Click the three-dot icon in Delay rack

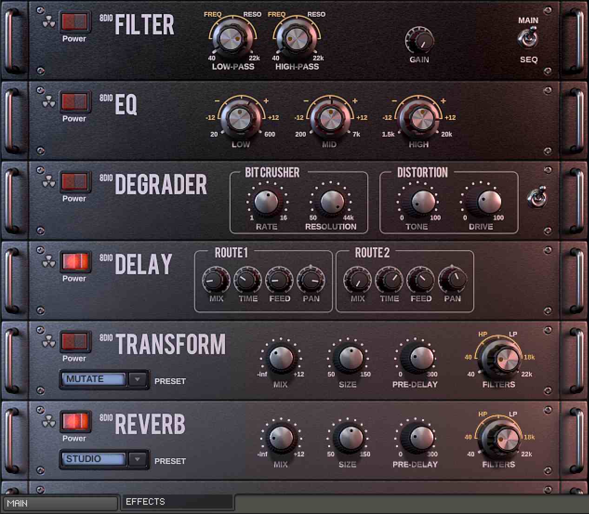tap(49, 262)
